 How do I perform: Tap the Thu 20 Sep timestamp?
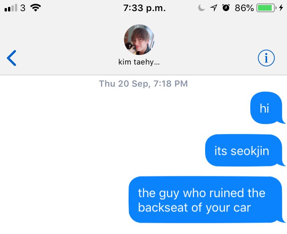(x=143, y=84)
